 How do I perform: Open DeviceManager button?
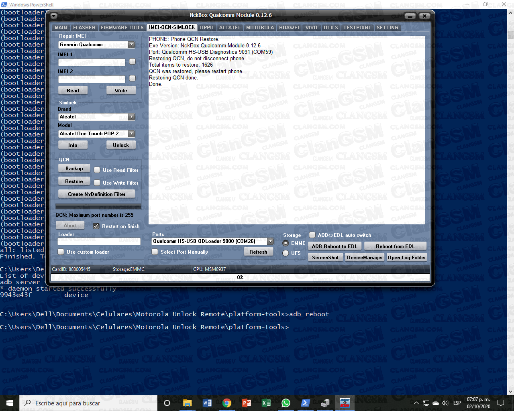(x=365, y=257)
